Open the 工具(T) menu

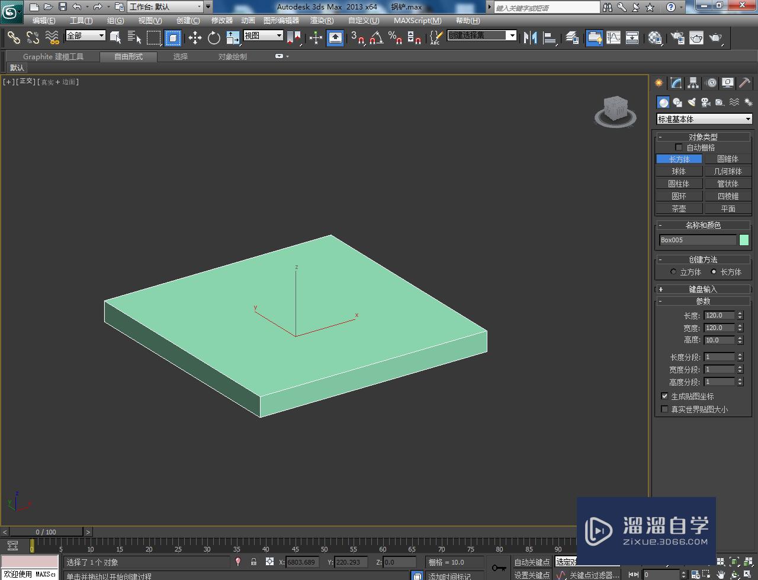(x=81, y=21)
